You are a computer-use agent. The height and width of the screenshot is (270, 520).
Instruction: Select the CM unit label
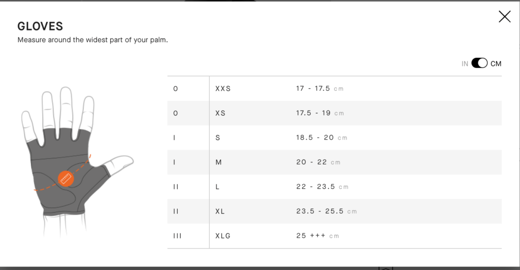496,63
